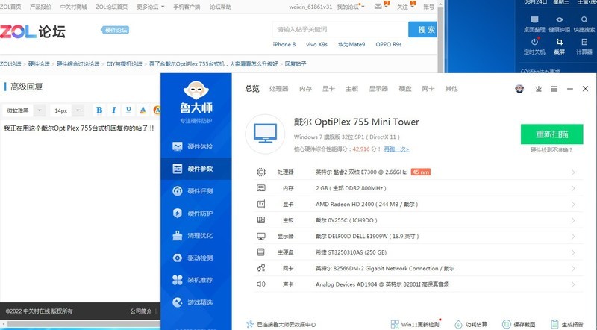The height and width of the screenshot is (330, 597).
Task: Click the 处理器 CPU chip icon in hardware list
Action: point(261,172)
